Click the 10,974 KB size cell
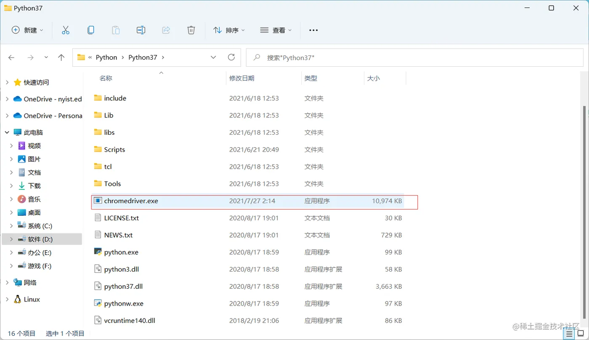This screenshot has width=589, height=340. coord(387,201)
